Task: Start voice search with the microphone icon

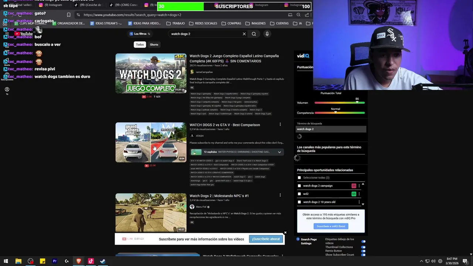Action: [x=267, y=34]
